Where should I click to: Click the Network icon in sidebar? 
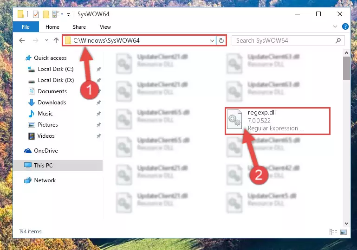coord(28,180)
